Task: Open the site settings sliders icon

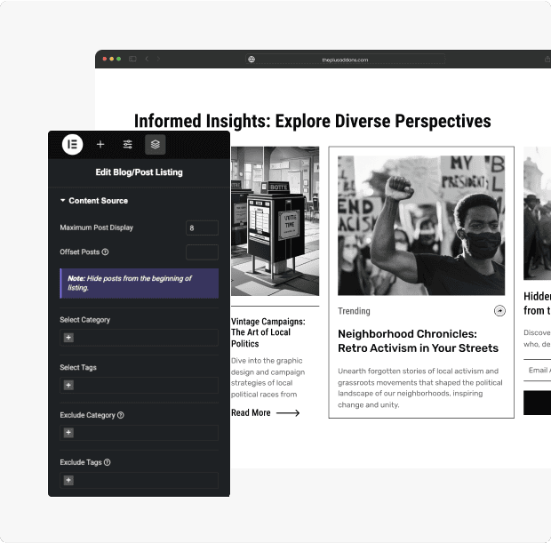Action: pyautogui.click(x=128, y=144)
